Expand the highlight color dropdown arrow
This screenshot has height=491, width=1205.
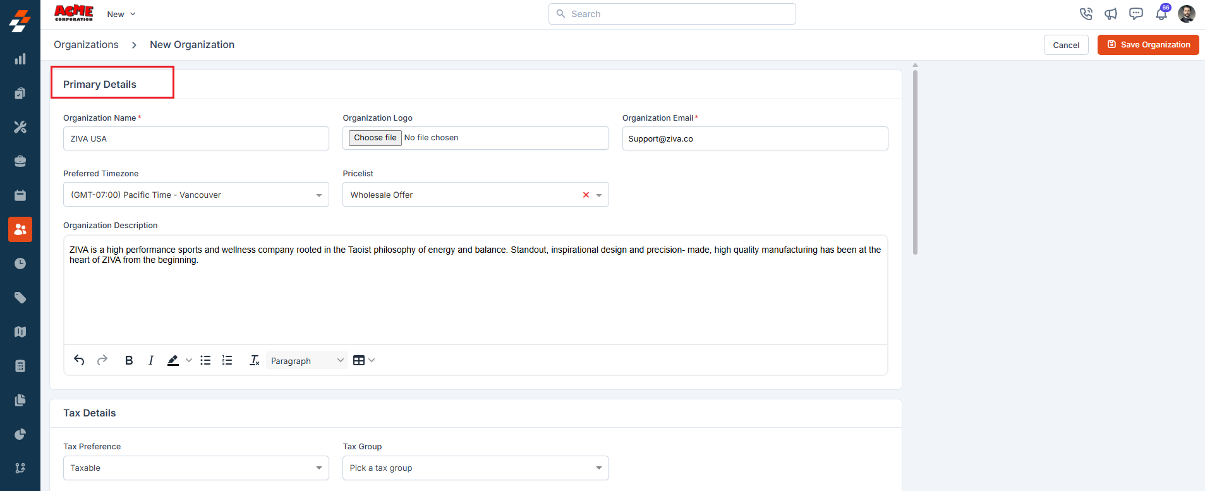[188, 360]
